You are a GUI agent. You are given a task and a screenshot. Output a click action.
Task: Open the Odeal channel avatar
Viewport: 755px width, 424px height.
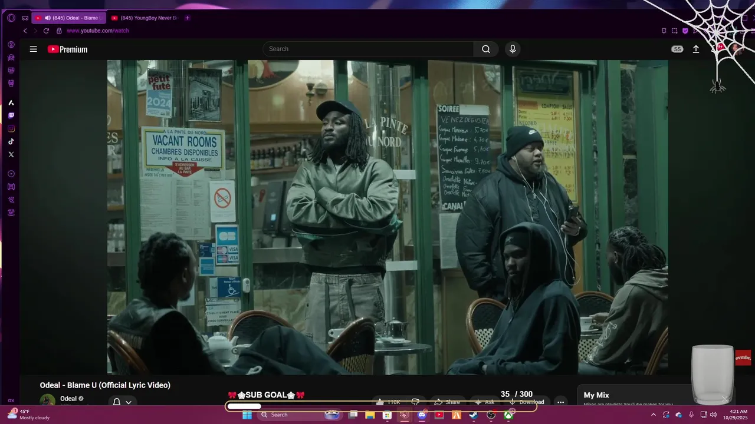pos(47,400)
